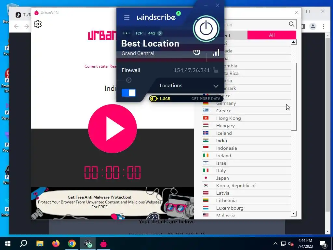333x250 pixels.
Task: Toggle the Windscribe Firewall switch
Action: click(129, 93)
